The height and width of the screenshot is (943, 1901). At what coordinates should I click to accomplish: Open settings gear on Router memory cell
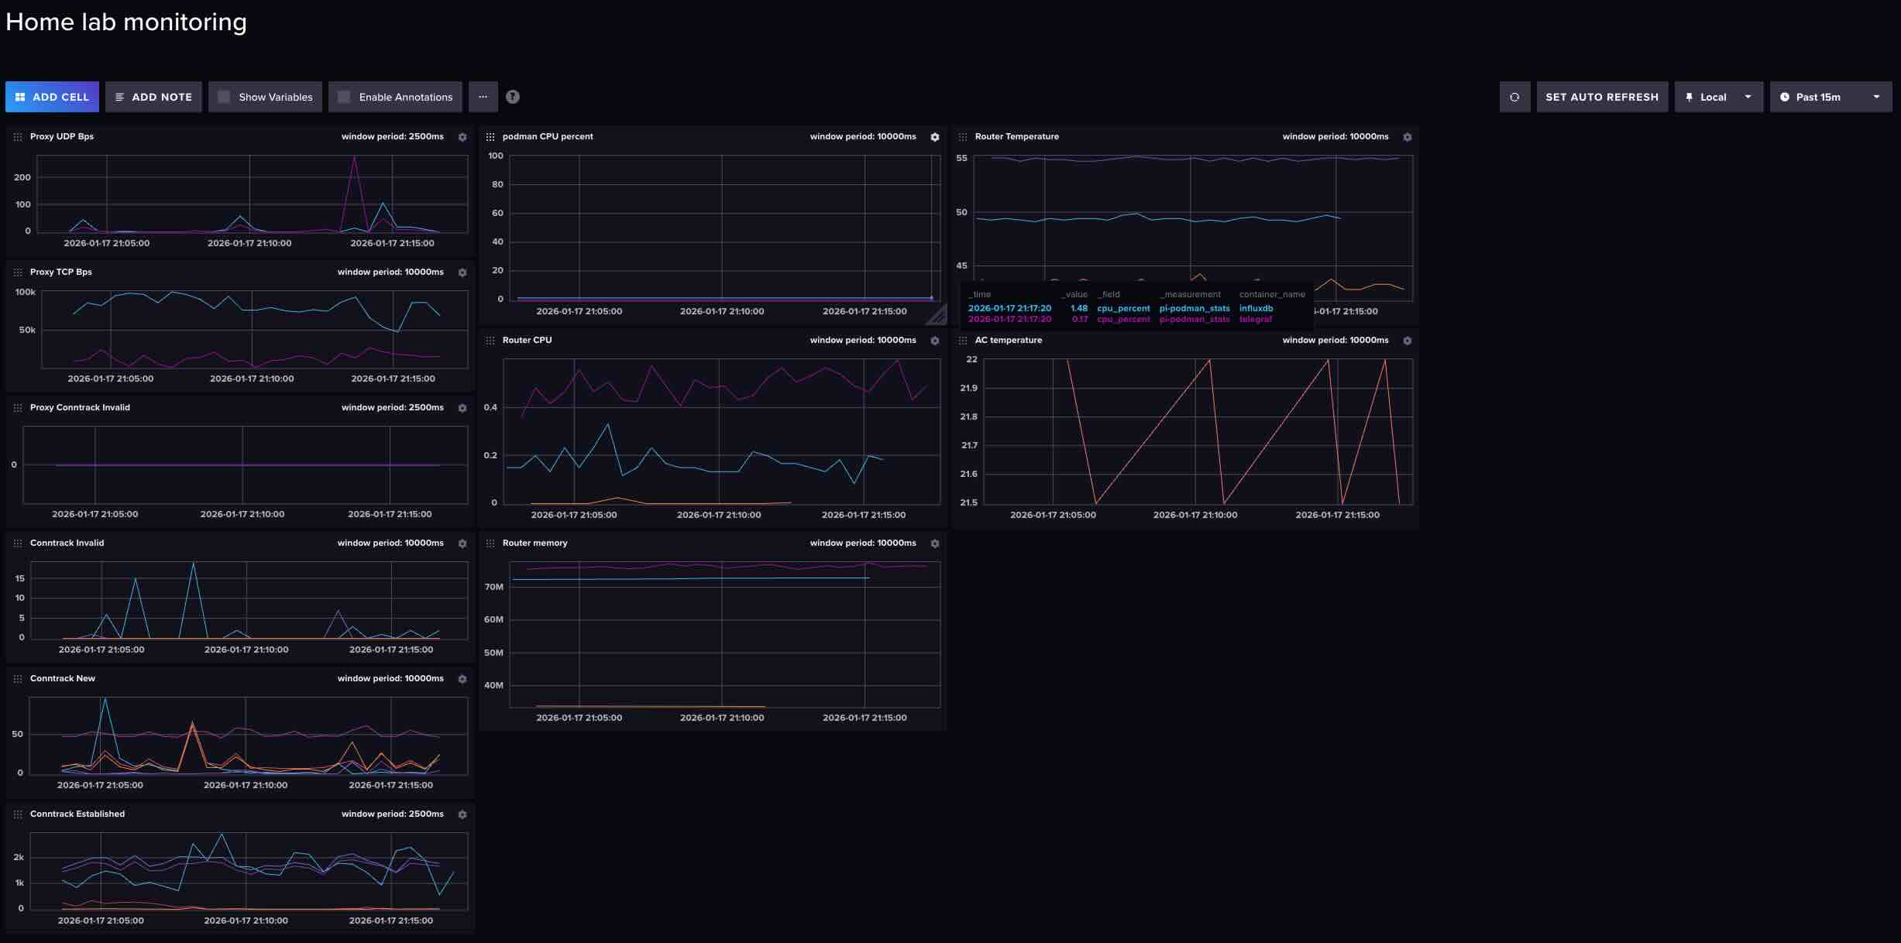tap(935, 544)
